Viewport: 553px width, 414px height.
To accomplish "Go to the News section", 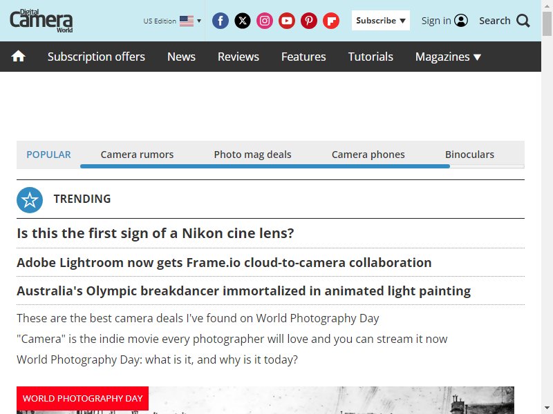I will point(181,57).
